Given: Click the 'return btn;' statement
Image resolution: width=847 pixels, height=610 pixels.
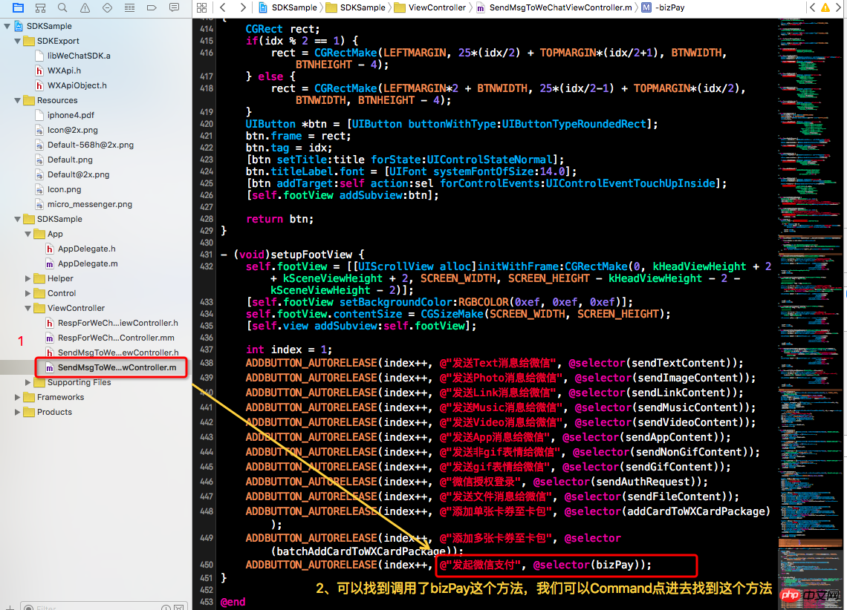Looking at the screenshot, I should [x=280, y=219].
